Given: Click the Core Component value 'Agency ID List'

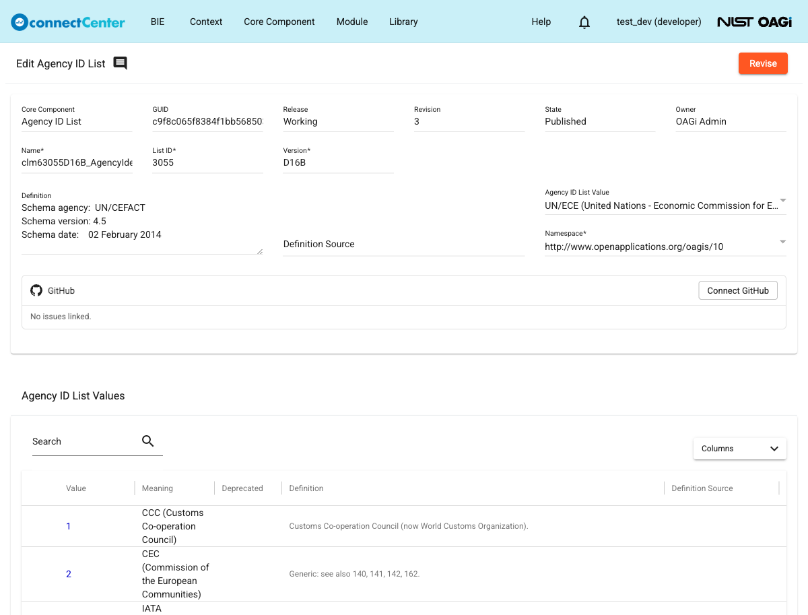Looking at the screenshot, I should pyautogui.click(x=51, y=121).
